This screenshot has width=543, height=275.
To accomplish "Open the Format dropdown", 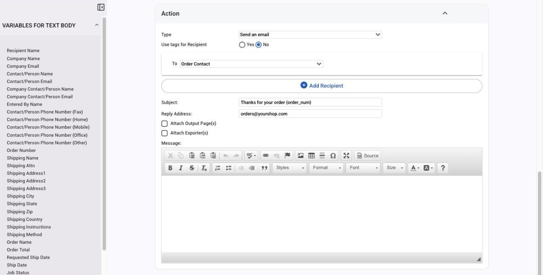I will tap(326, 168).
